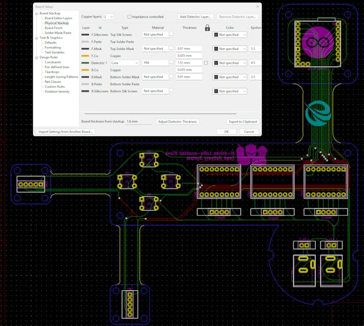Click the thickness lock icon in header
This screenshot has height=326, width=364.
click(207, 28)
